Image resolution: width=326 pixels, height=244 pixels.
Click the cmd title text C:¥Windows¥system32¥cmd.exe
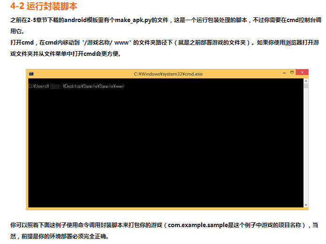pos(168,74)
